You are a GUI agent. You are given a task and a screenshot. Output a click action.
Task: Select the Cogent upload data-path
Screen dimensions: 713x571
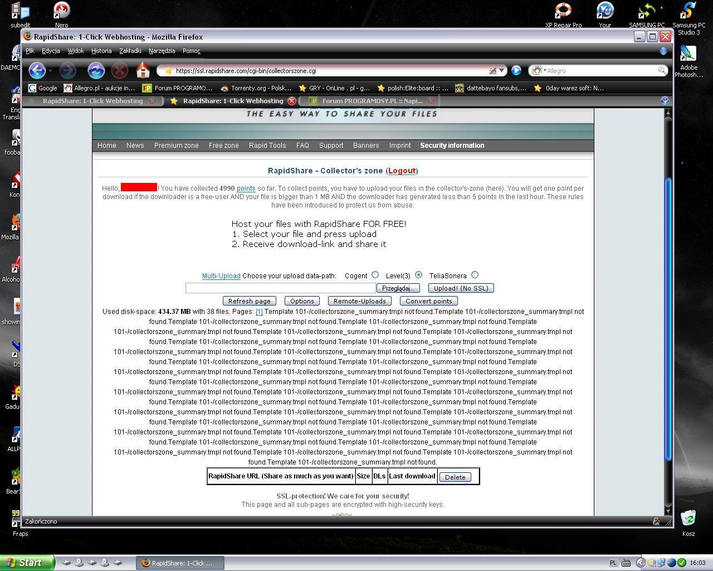point(375,275)
